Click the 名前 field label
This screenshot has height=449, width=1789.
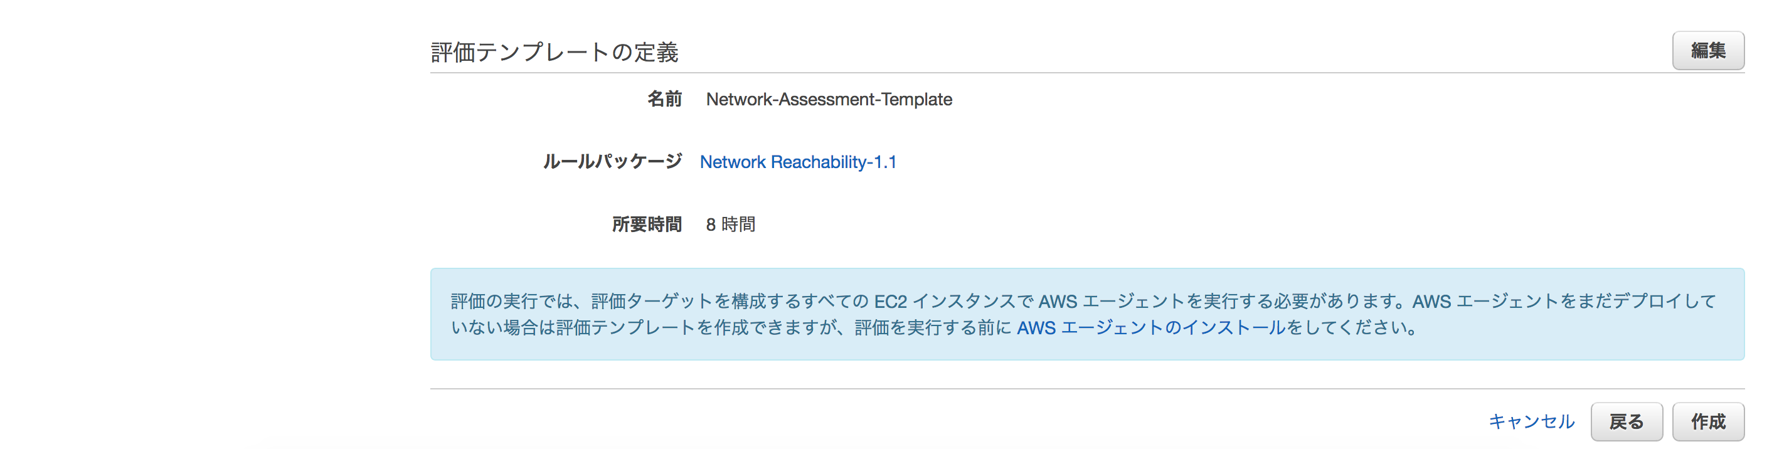click(665, 99)
